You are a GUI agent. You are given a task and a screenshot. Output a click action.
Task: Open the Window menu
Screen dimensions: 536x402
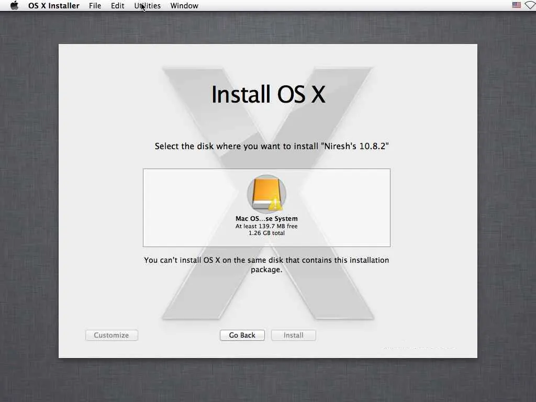tap(184, 6)
